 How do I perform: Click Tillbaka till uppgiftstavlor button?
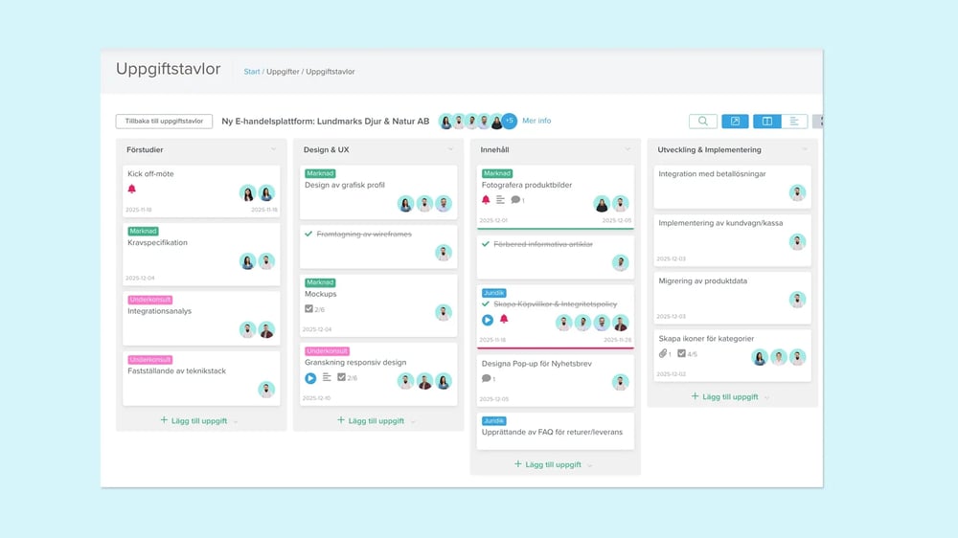(x=164, y=122)
